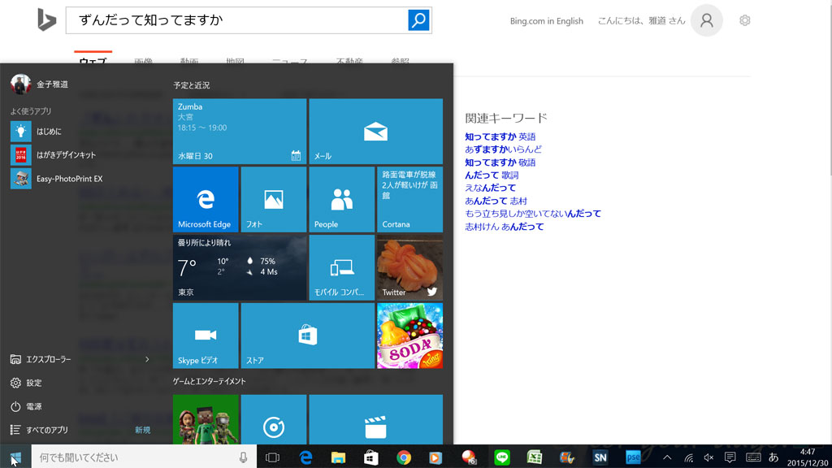The height and width of the screenshot is (468, 832).
Task: Click the Windows Start button
Action: [15, 457]
